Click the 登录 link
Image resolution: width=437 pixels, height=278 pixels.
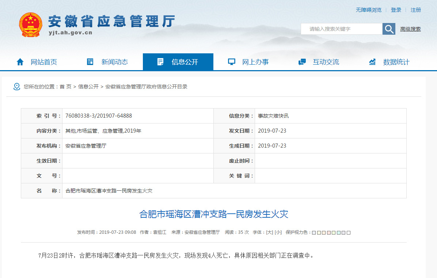tap(396, 10)
